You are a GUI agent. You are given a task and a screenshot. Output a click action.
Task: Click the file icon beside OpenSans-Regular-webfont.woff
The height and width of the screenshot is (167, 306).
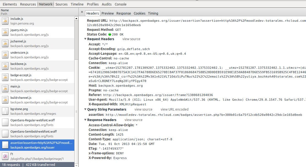coord(5,123)
